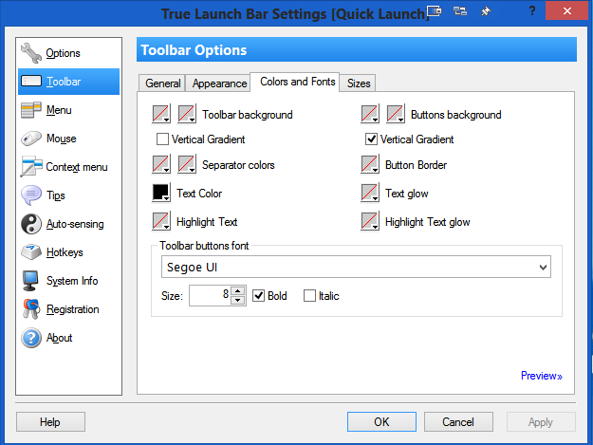This screenshot has height=445, width=593.
Task: Select the Menu icon in sidebar
Action: click(x=30, y=110)
